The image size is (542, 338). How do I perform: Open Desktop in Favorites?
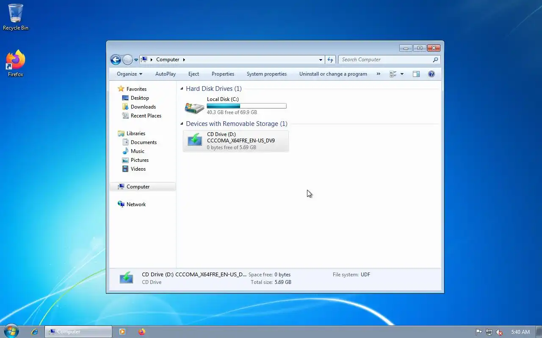(x=140, y=98)
